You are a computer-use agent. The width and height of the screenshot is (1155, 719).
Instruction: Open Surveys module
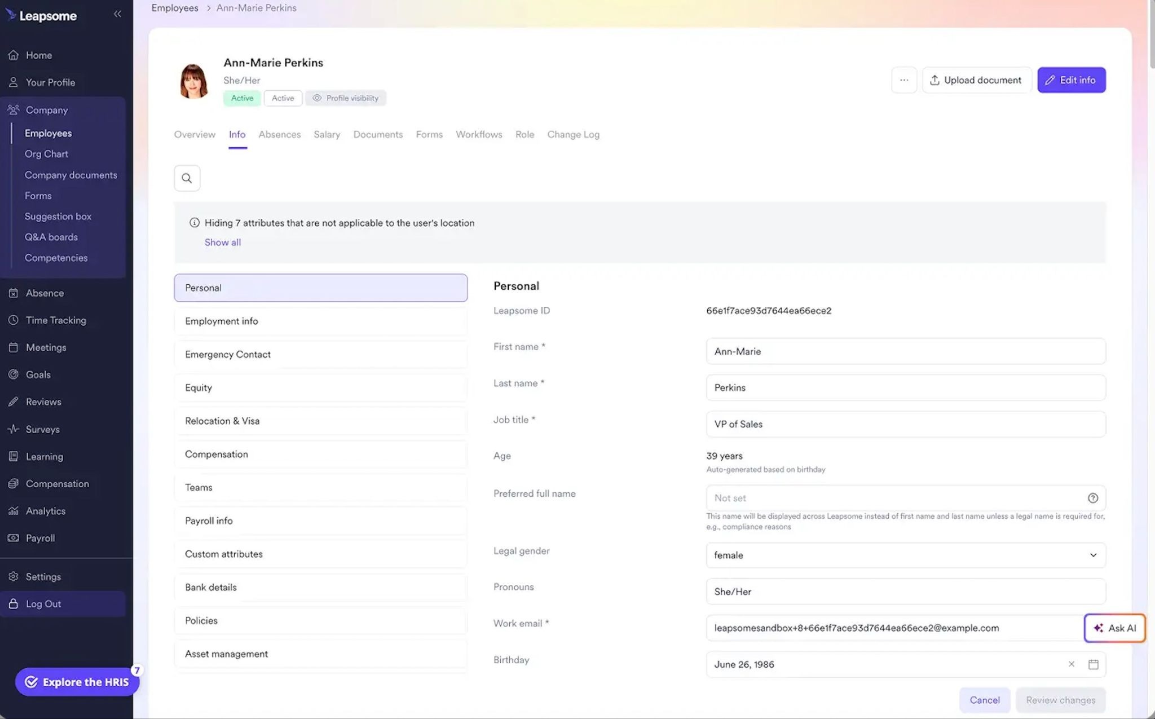[42, 429]
